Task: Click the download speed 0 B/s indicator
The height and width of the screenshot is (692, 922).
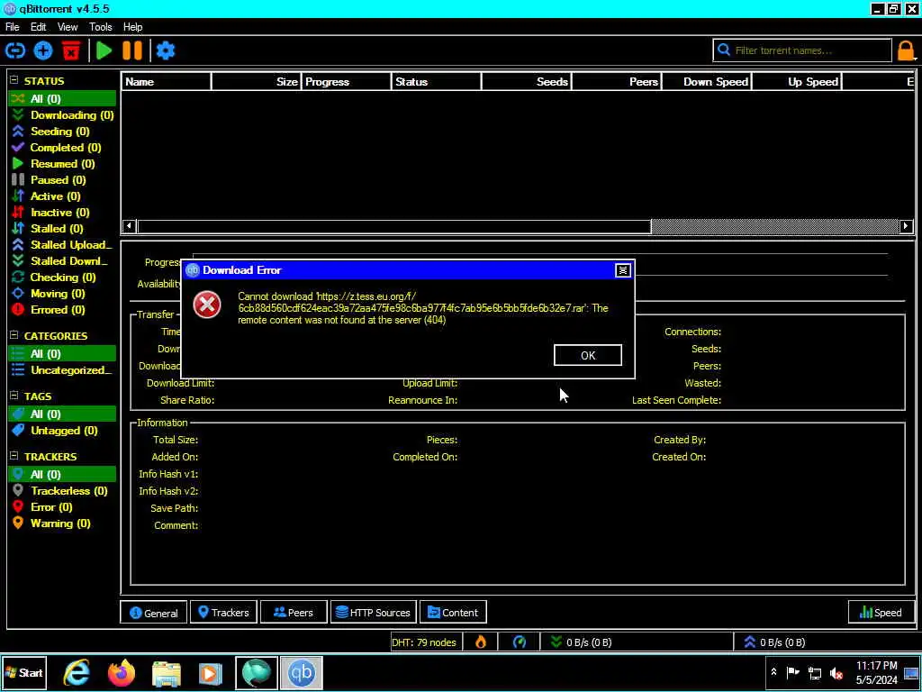Action: pos(581,642)
